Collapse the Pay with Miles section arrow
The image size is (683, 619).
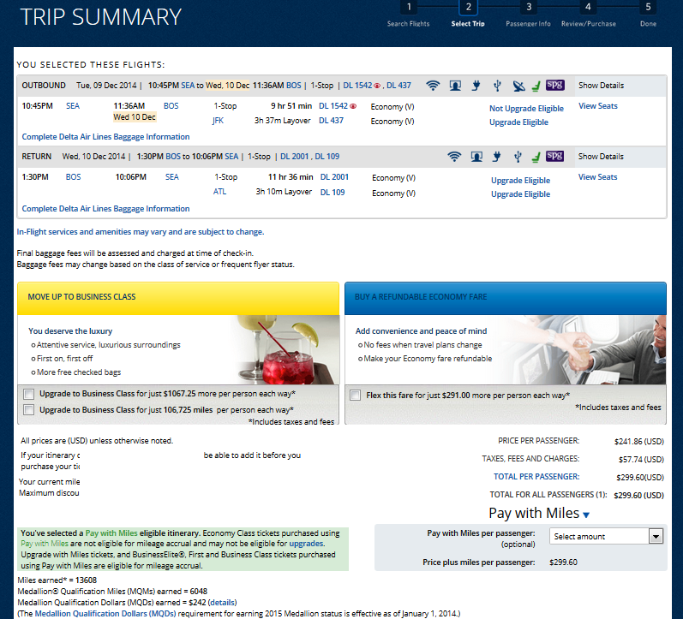[586, 515]
